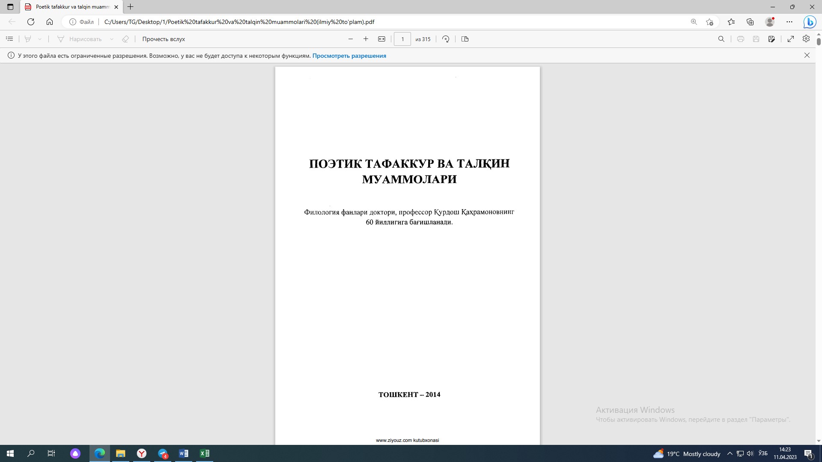822x462 pixels.
Task: Open weather widget showing 19°C
Action: click(687, 454)
